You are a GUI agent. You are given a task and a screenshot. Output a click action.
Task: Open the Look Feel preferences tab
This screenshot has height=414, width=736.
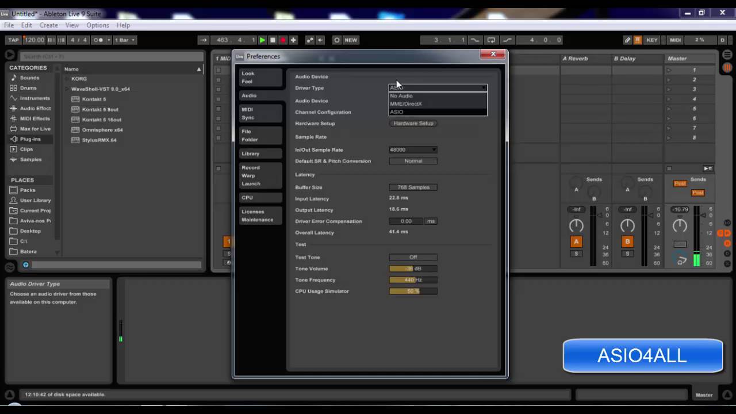click(x=260, y=78)
